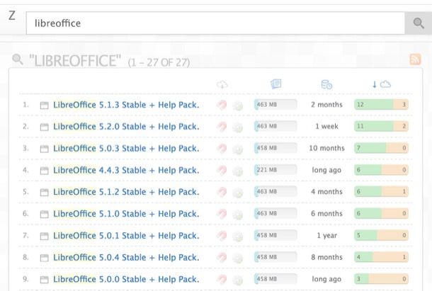Click the search magnifier button
Image resolution: width=432 pixels, height=291 pixels.
coord(419,23)
